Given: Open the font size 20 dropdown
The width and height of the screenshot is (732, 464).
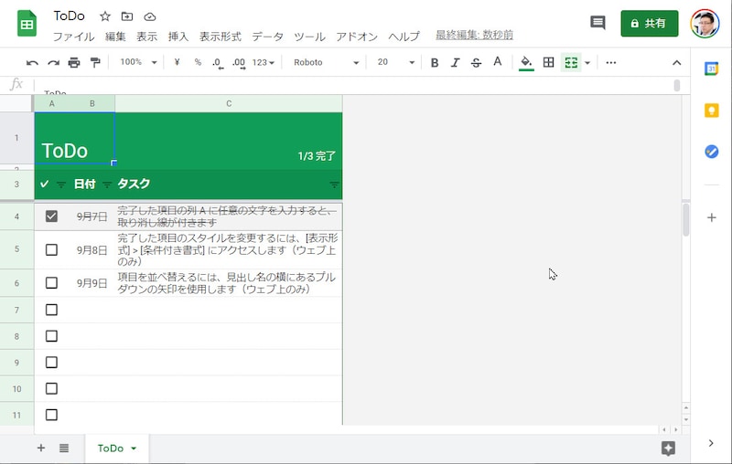Looking at the screenshot, I should point(395,62).
